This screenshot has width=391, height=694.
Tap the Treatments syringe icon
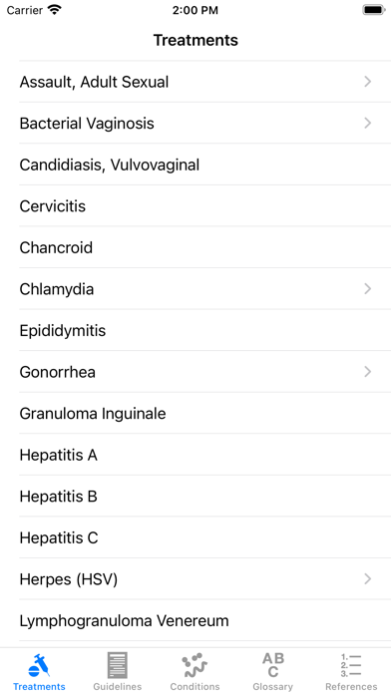(39, 665)
